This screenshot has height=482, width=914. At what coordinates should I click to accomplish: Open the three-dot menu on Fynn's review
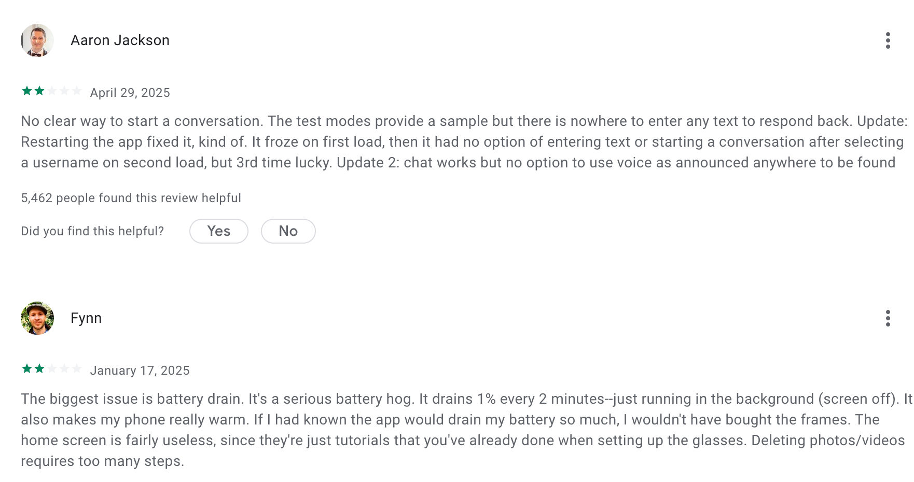pyautogui.click(x=888, y=318)
